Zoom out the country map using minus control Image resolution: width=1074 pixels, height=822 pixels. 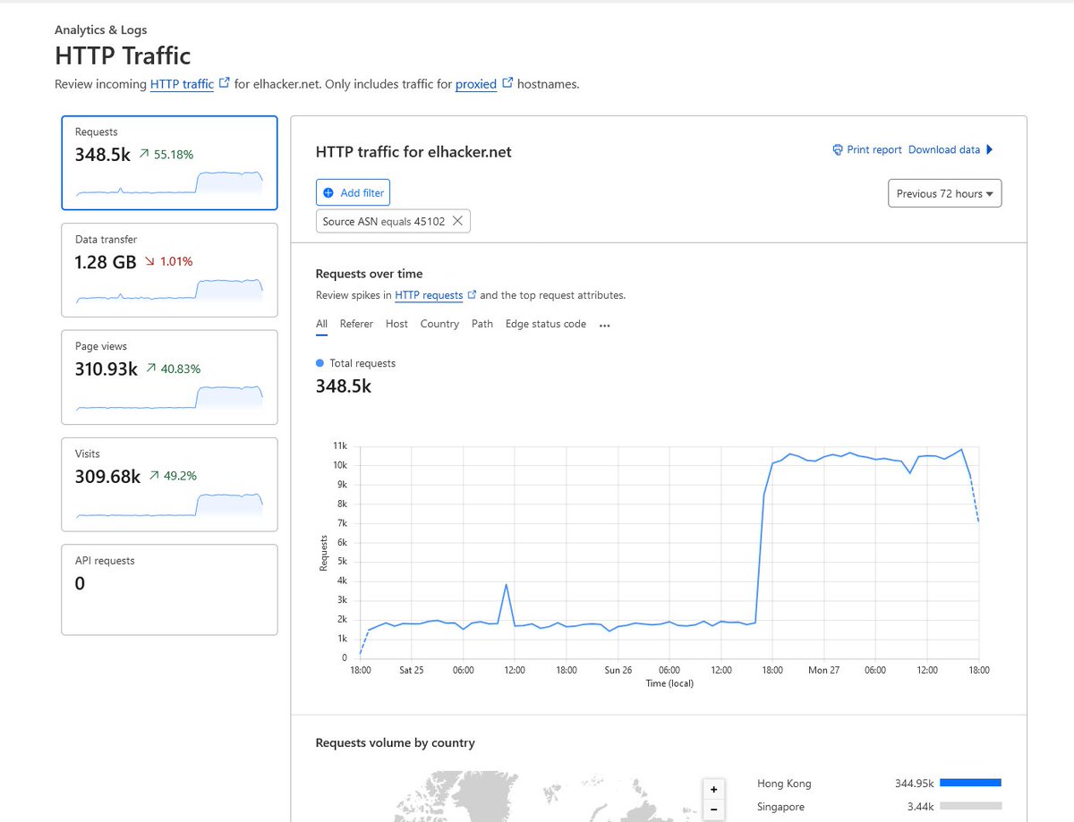(x=713, y=808)
